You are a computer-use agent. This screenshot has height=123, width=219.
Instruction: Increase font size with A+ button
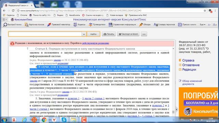coord(215,25)
